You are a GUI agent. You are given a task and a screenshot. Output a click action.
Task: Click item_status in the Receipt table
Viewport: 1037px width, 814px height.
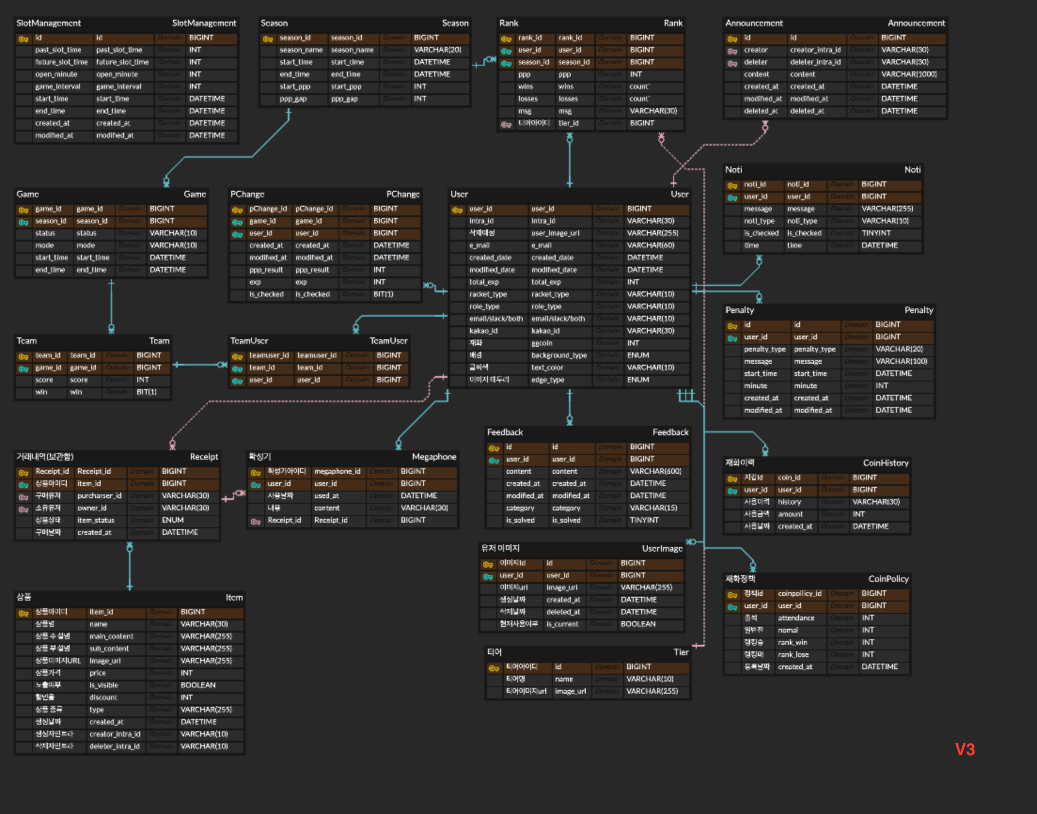96,520
